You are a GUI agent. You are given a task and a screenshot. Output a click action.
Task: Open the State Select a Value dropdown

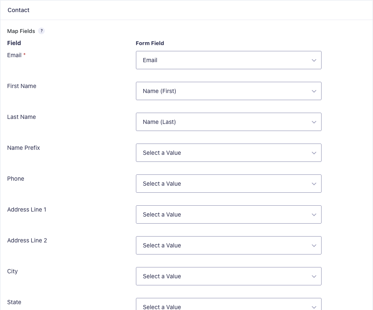tap(229, 304)
